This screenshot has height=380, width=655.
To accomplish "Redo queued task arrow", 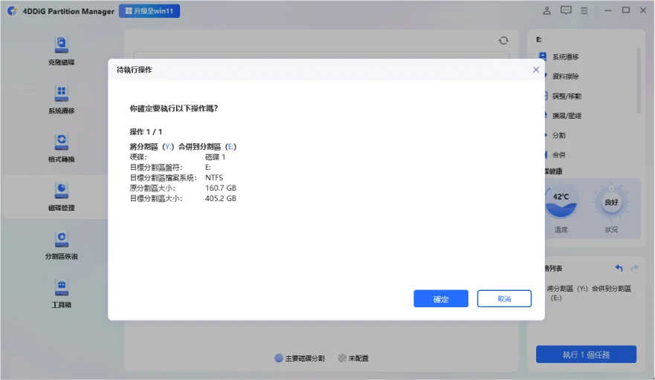I will [x=634, y=268].
